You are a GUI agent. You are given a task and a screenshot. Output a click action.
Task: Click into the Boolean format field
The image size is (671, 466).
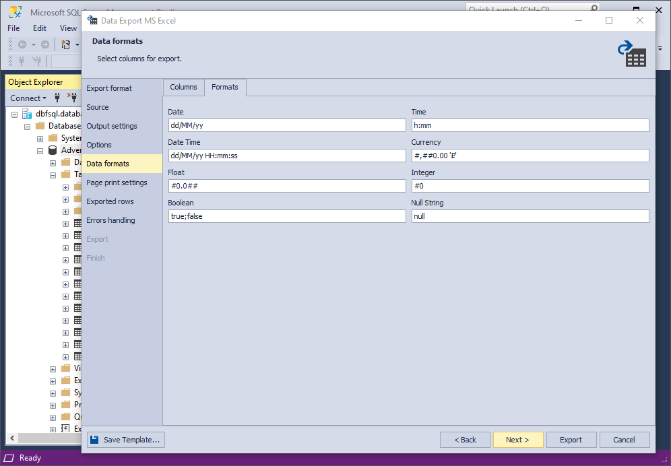pyautogui.click(x=287, y=216)
